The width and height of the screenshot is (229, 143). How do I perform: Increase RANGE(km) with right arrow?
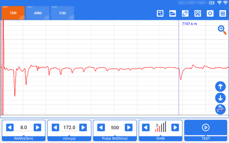coord(37,127)
